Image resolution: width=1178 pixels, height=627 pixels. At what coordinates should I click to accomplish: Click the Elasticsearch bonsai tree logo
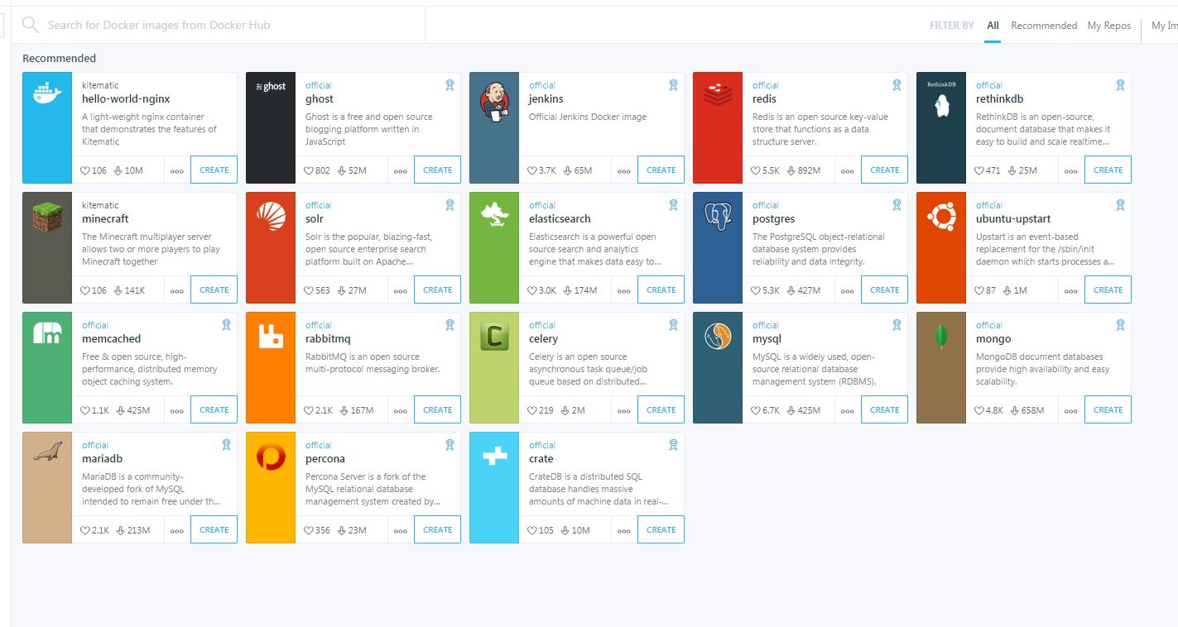pos(494,213)
